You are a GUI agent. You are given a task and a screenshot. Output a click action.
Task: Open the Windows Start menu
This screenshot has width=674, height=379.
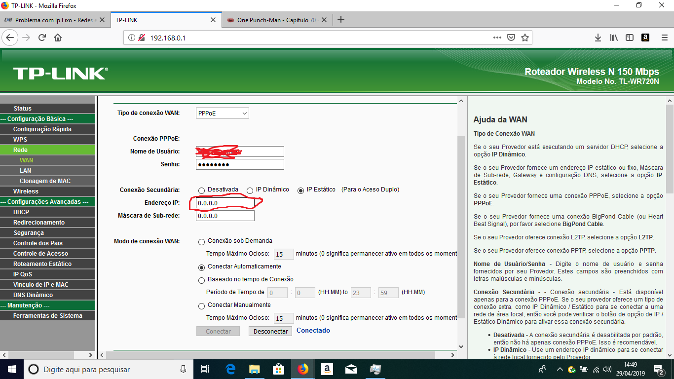12,369
